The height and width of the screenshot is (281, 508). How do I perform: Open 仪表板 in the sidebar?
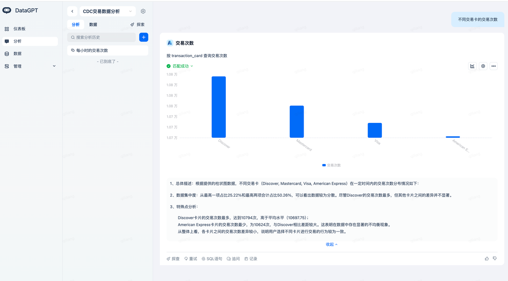tap(19, 29)
